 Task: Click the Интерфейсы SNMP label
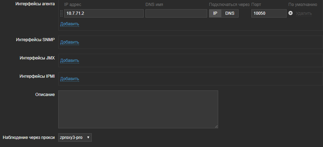(35, 40)
